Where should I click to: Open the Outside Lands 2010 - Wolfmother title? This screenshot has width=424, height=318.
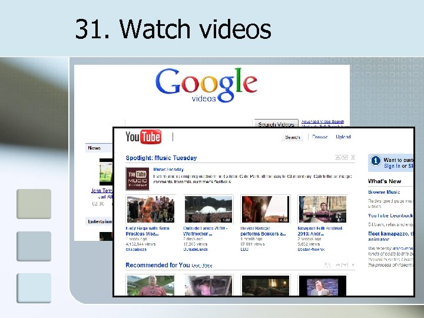click(205, 231)
